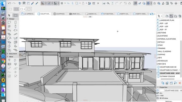Collapse the Design toolbox section
Screen dimensions: 182x102
8,19
